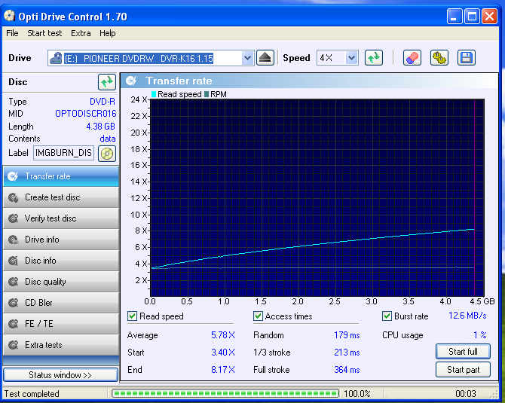Click the Opti Drive Control title bar icon
Viewport: 505px width, 403px height.
click(9, 16)
